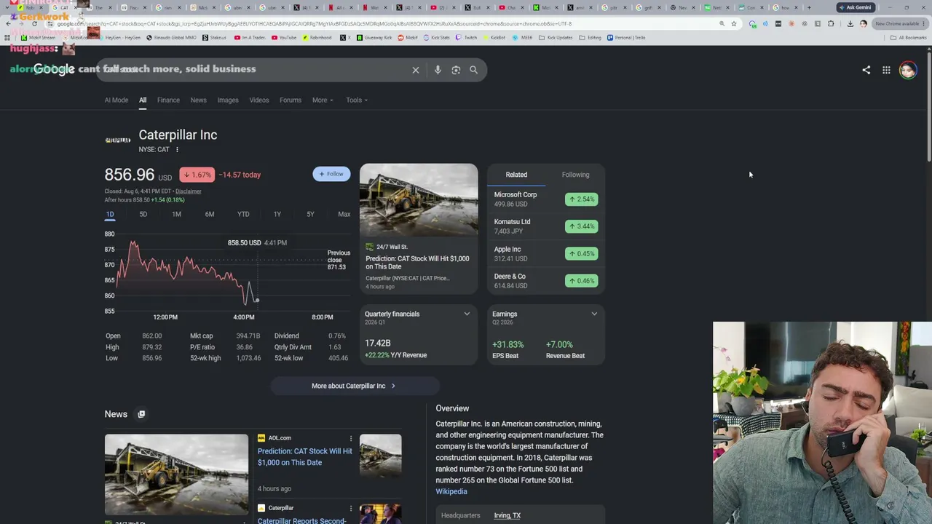Open the YouTube bookmark

pos(284,38)
